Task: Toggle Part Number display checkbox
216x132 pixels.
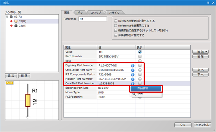Action: pos(140,57)
